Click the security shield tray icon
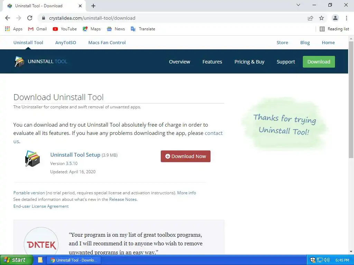The width and height of the screenshot is (354, 265). coord(313,260)
